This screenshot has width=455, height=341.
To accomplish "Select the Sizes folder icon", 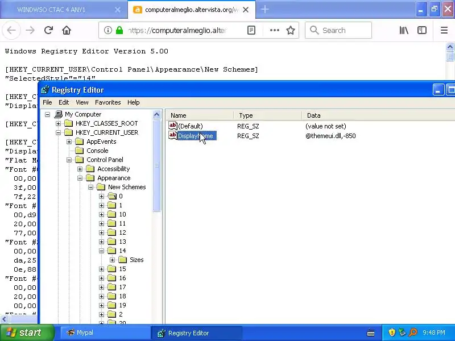I will click(123, 260).
